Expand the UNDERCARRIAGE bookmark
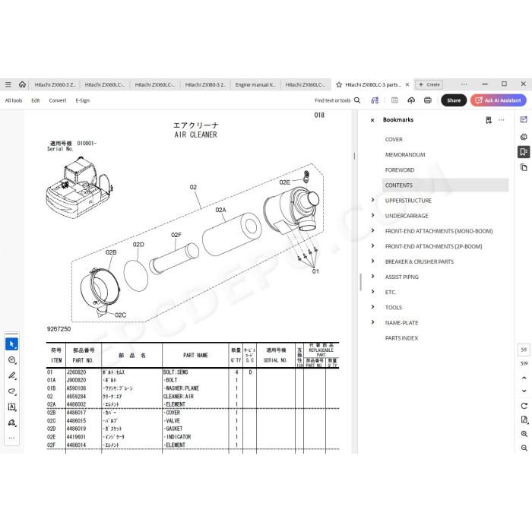Image resolution: width=532 pixels, height=532 pixels. [x=373, y=215]
